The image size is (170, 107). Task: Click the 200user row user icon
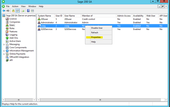pyautogui.click(x=39, y=19)
